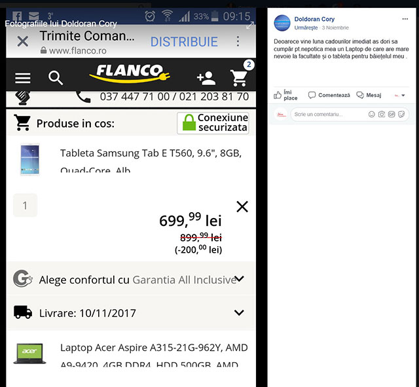Screen dimensions: 419x387
Task: Click www.flanco.ro address text
Action: click(x=78, y=50)
